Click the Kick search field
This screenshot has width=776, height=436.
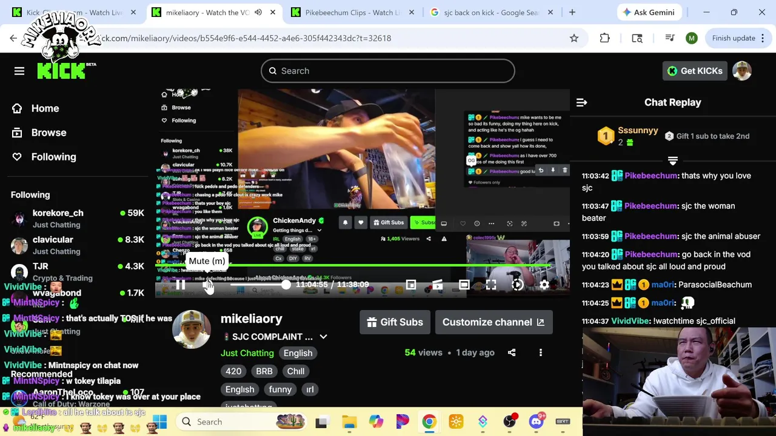point(388,71)
